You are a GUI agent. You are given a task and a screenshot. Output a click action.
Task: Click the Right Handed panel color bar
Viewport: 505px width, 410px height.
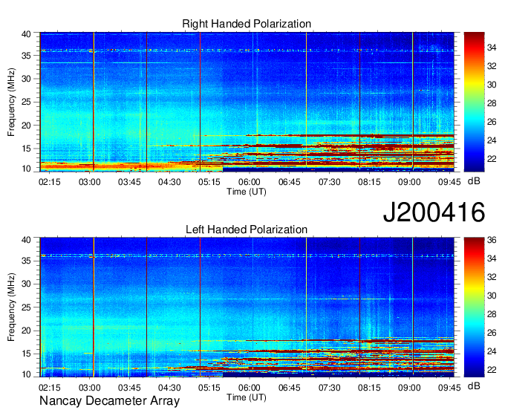coord(474,102)
